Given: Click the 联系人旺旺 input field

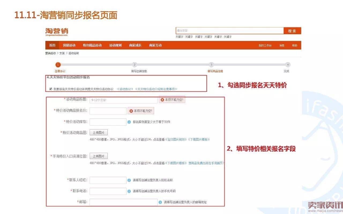Looking at the screenshot, I should click(108, 180).
